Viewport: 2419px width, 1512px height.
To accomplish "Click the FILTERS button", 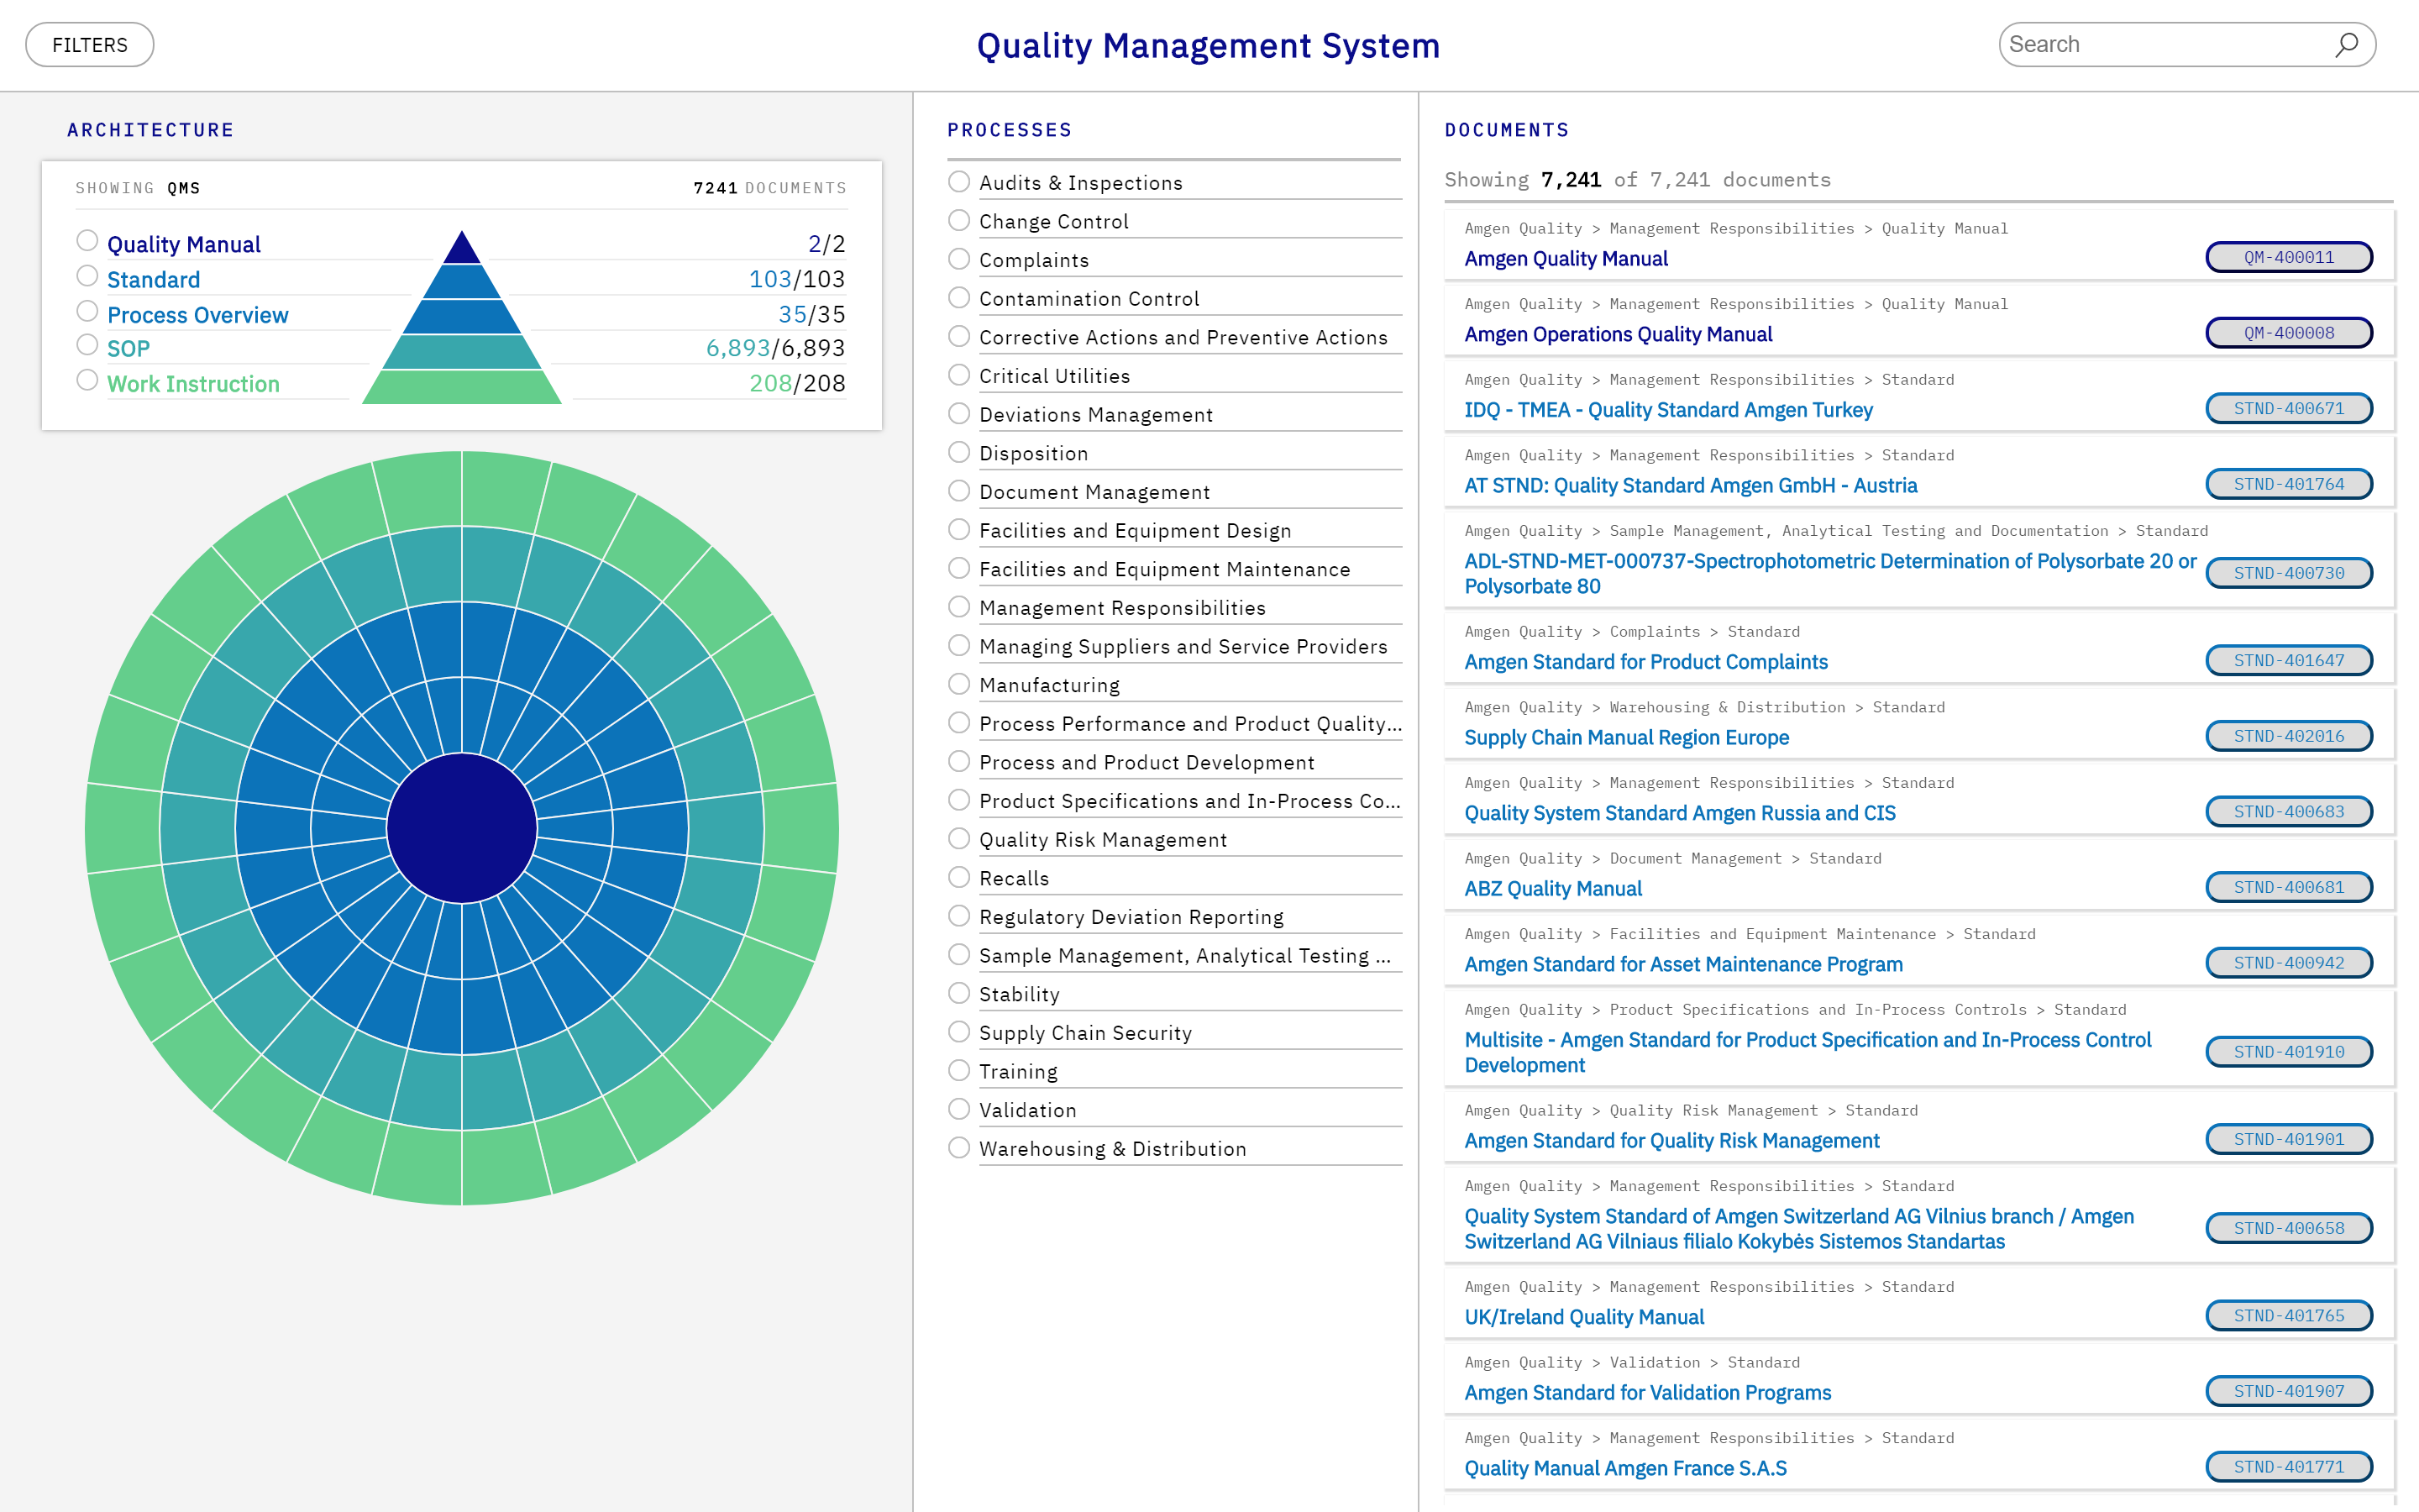I will point(89,44).
